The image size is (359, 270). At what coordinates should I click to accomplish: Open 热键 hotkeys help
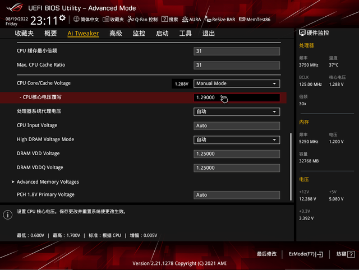(346, 254)
